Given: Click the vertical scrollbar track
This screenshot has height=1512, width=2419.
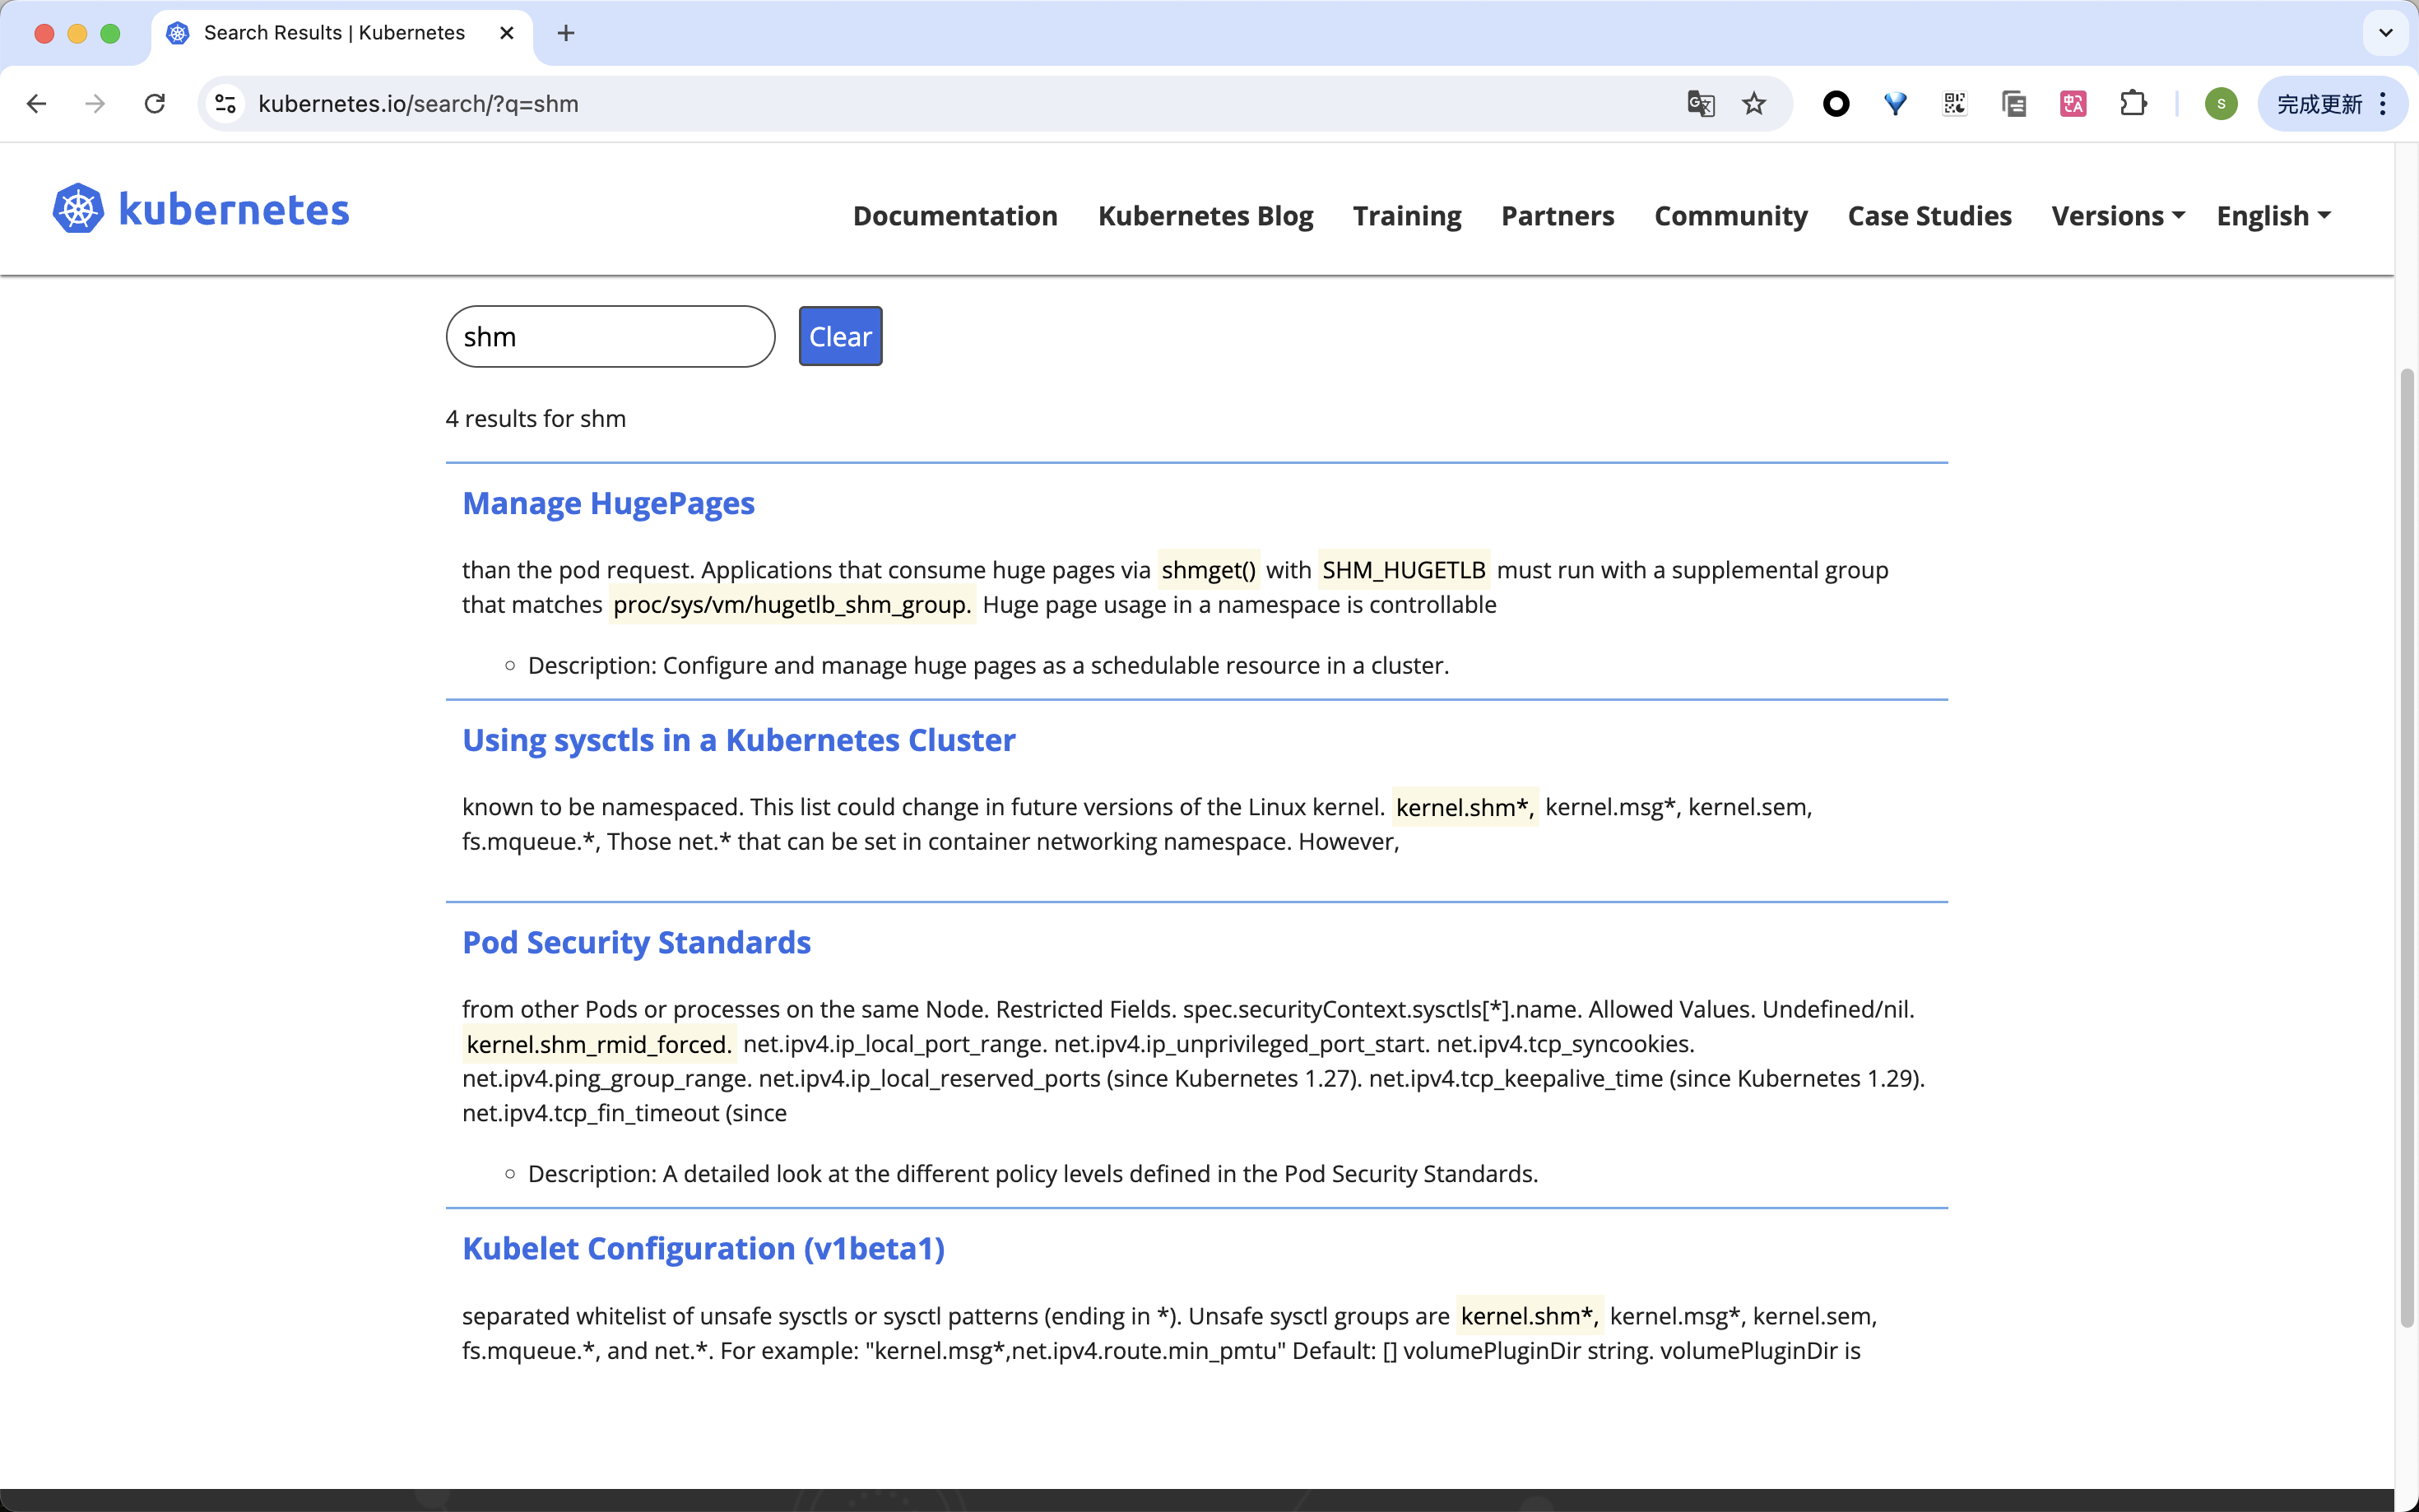Looking at the screenshot, I should pyautogui.click(x=2407, y=1306).
